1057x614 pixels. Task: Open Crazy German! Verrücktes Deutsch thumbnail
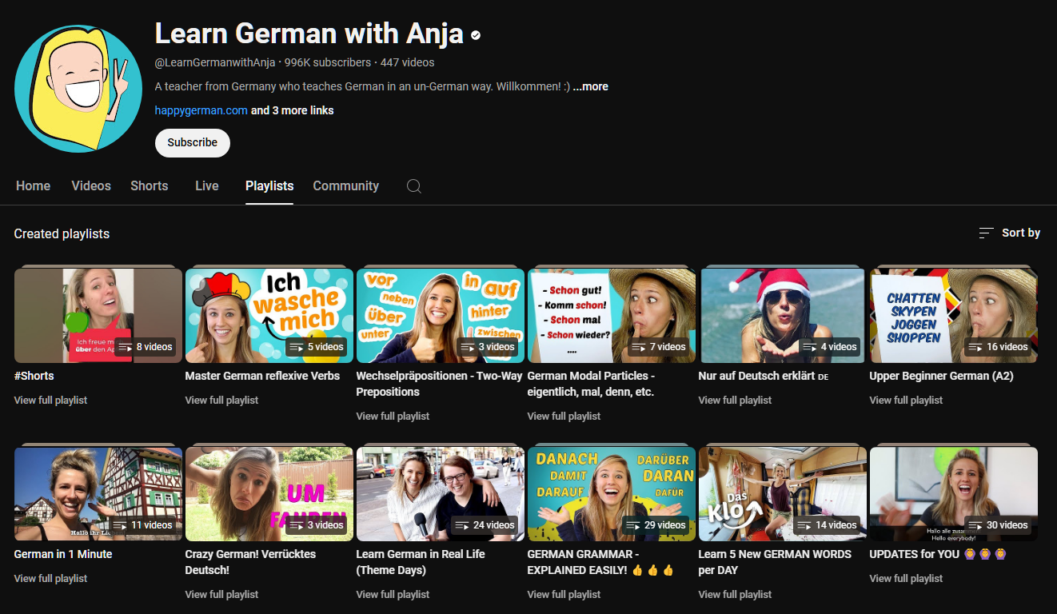click(269, 493)
